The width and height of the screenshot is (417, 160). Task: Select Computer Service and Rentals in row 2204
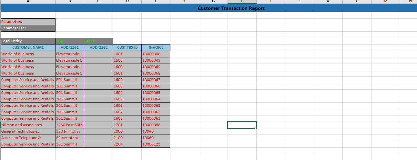28,144
